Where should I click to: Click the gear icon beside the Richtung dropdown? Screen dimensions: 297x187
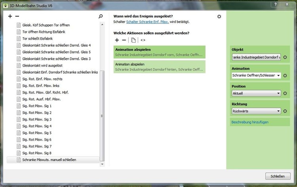[285, 111]
